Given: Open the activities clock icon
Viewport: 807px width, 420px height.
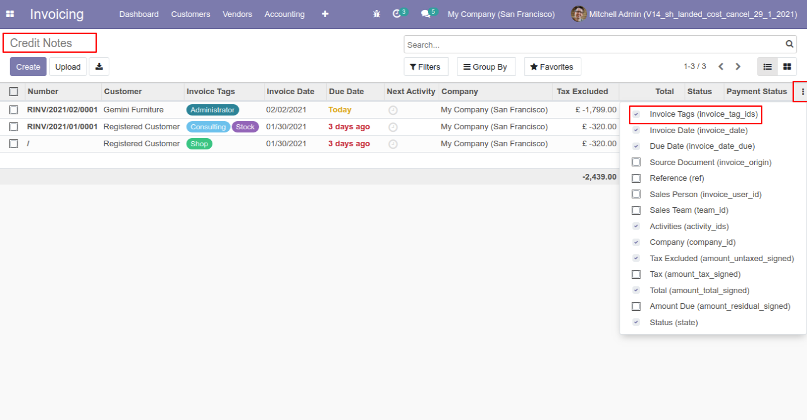Looking at the screenshot, I should click(x=397, y=14).
